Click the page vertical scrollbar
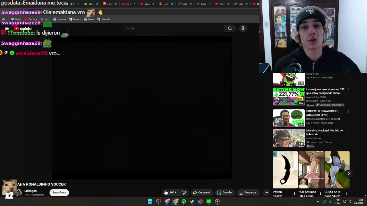The height and width of the screenshot is (206, 367). click(x=365, y=134)
